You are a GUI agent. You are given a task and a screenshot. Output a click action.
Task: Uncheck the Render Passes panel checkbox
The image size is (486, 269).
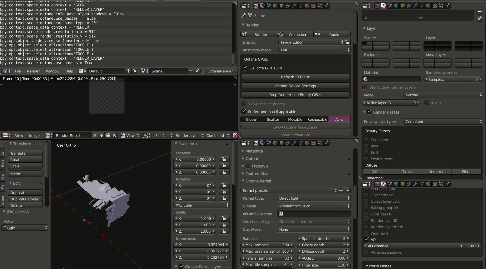point(369,112)
